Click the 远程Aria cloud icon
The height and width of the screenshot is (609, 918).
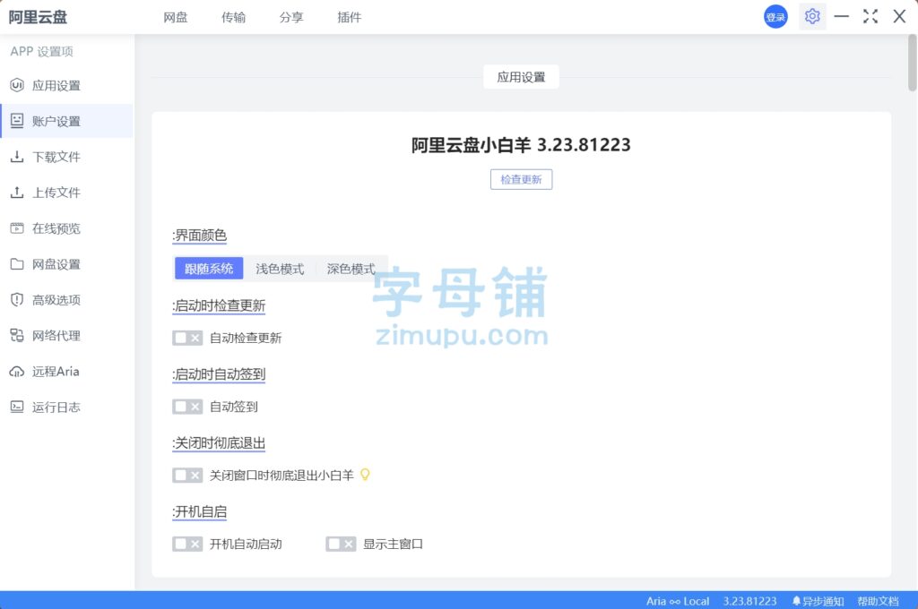point(17,372)
